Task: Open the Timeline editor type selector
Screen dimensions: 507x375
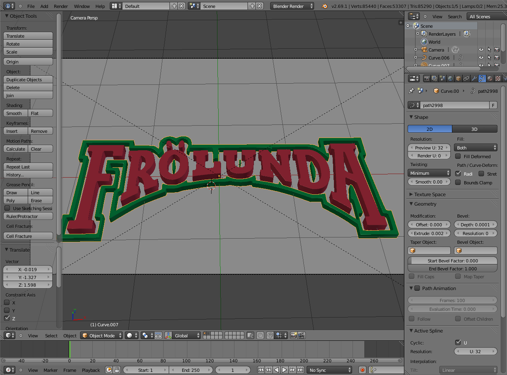Action: 9,370
